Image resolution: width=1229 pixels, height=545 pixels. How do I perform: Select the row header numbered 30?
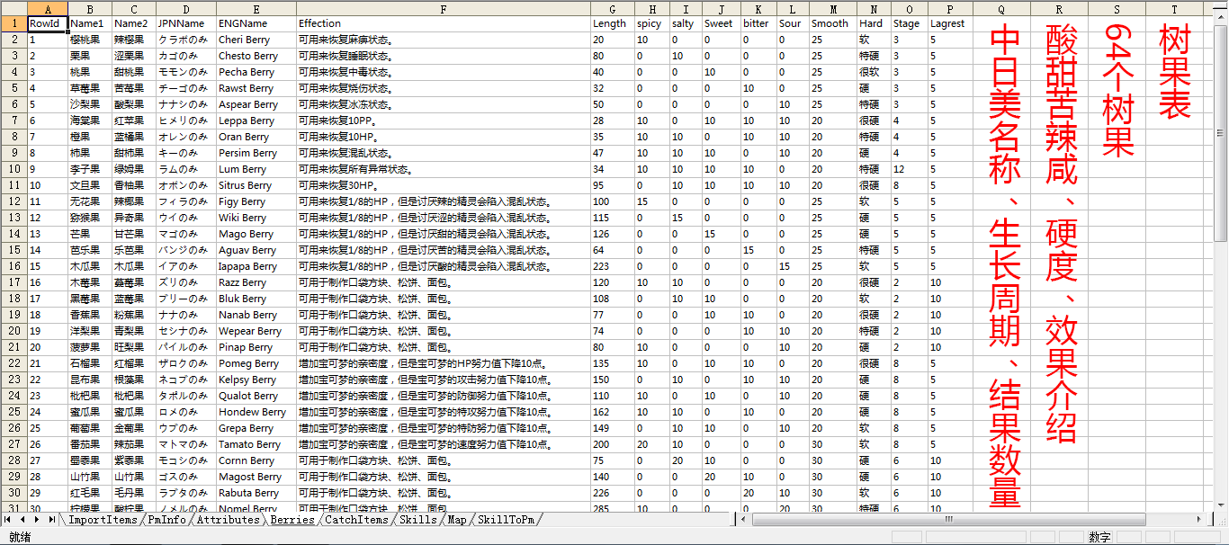13,493
